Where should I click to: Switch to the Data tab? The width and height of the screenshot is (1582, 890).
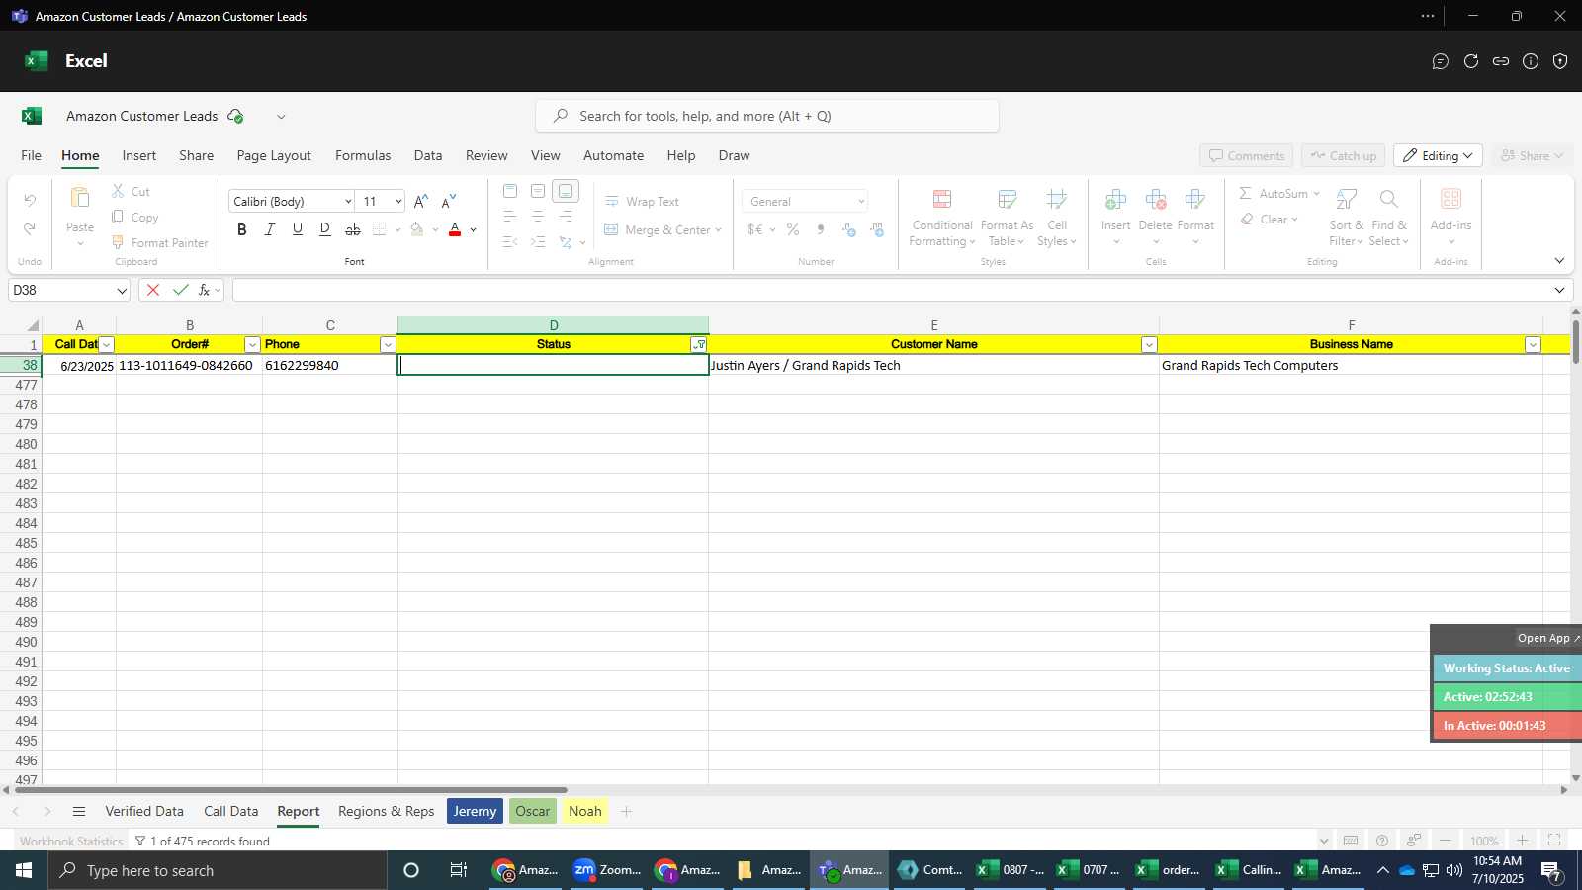428,155
